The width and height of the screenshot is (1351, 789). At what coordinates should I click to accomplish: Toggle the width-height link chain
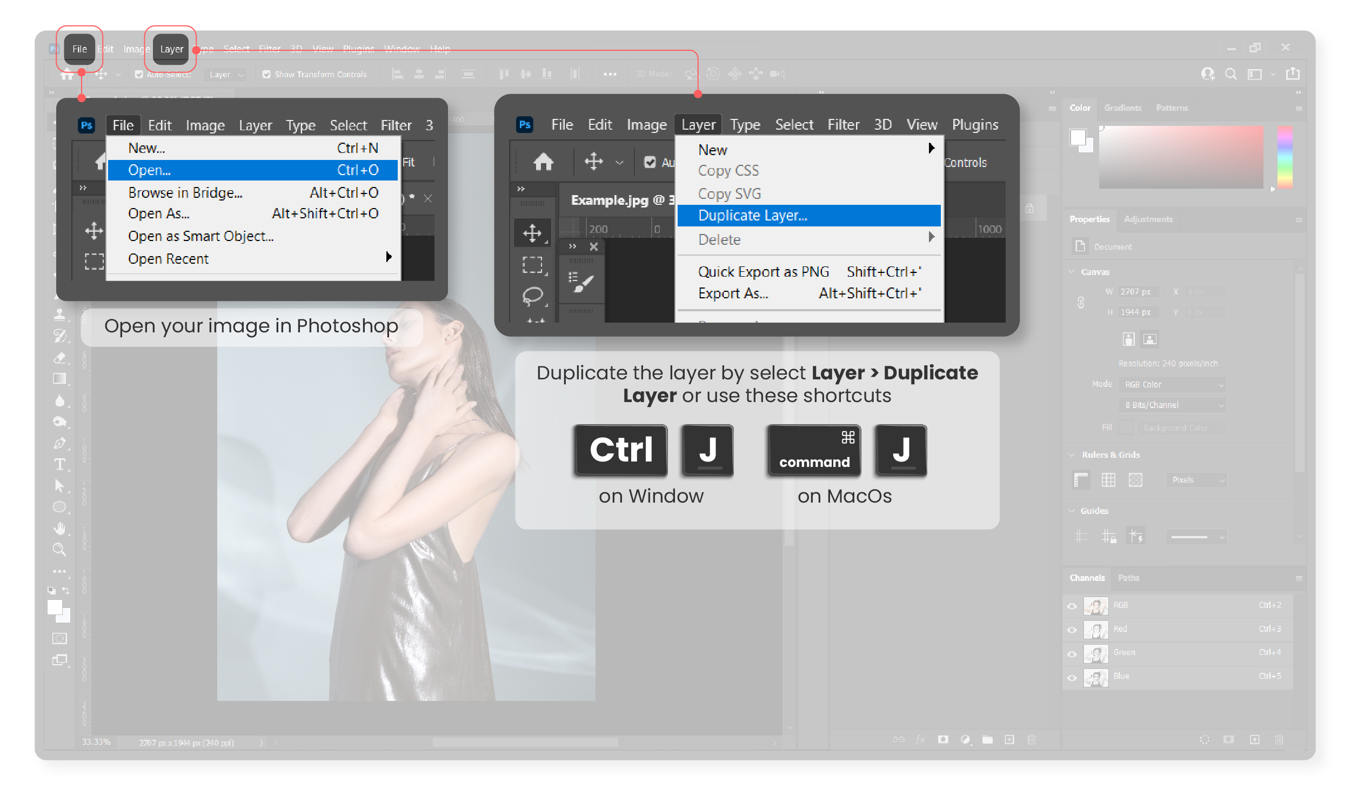1081,302
